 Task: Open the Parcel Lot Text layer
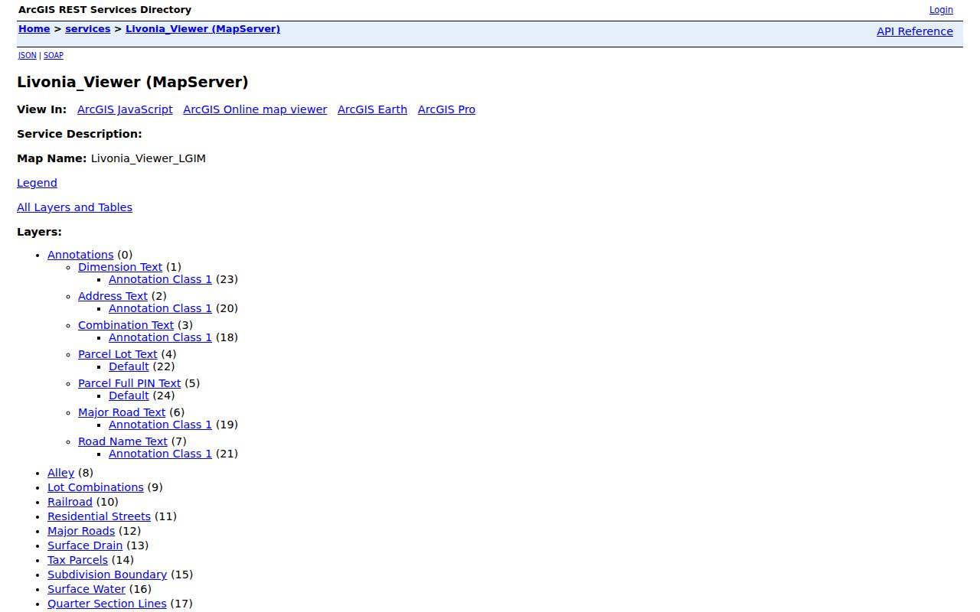point(117,354)
